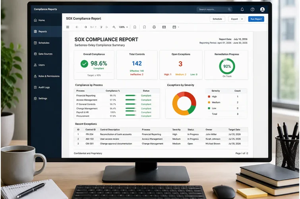Click "Reconciliation of bank accounts" description
The height and width of the screenshot is (199, 300).
pyautogui.click(x=116, y=134)
